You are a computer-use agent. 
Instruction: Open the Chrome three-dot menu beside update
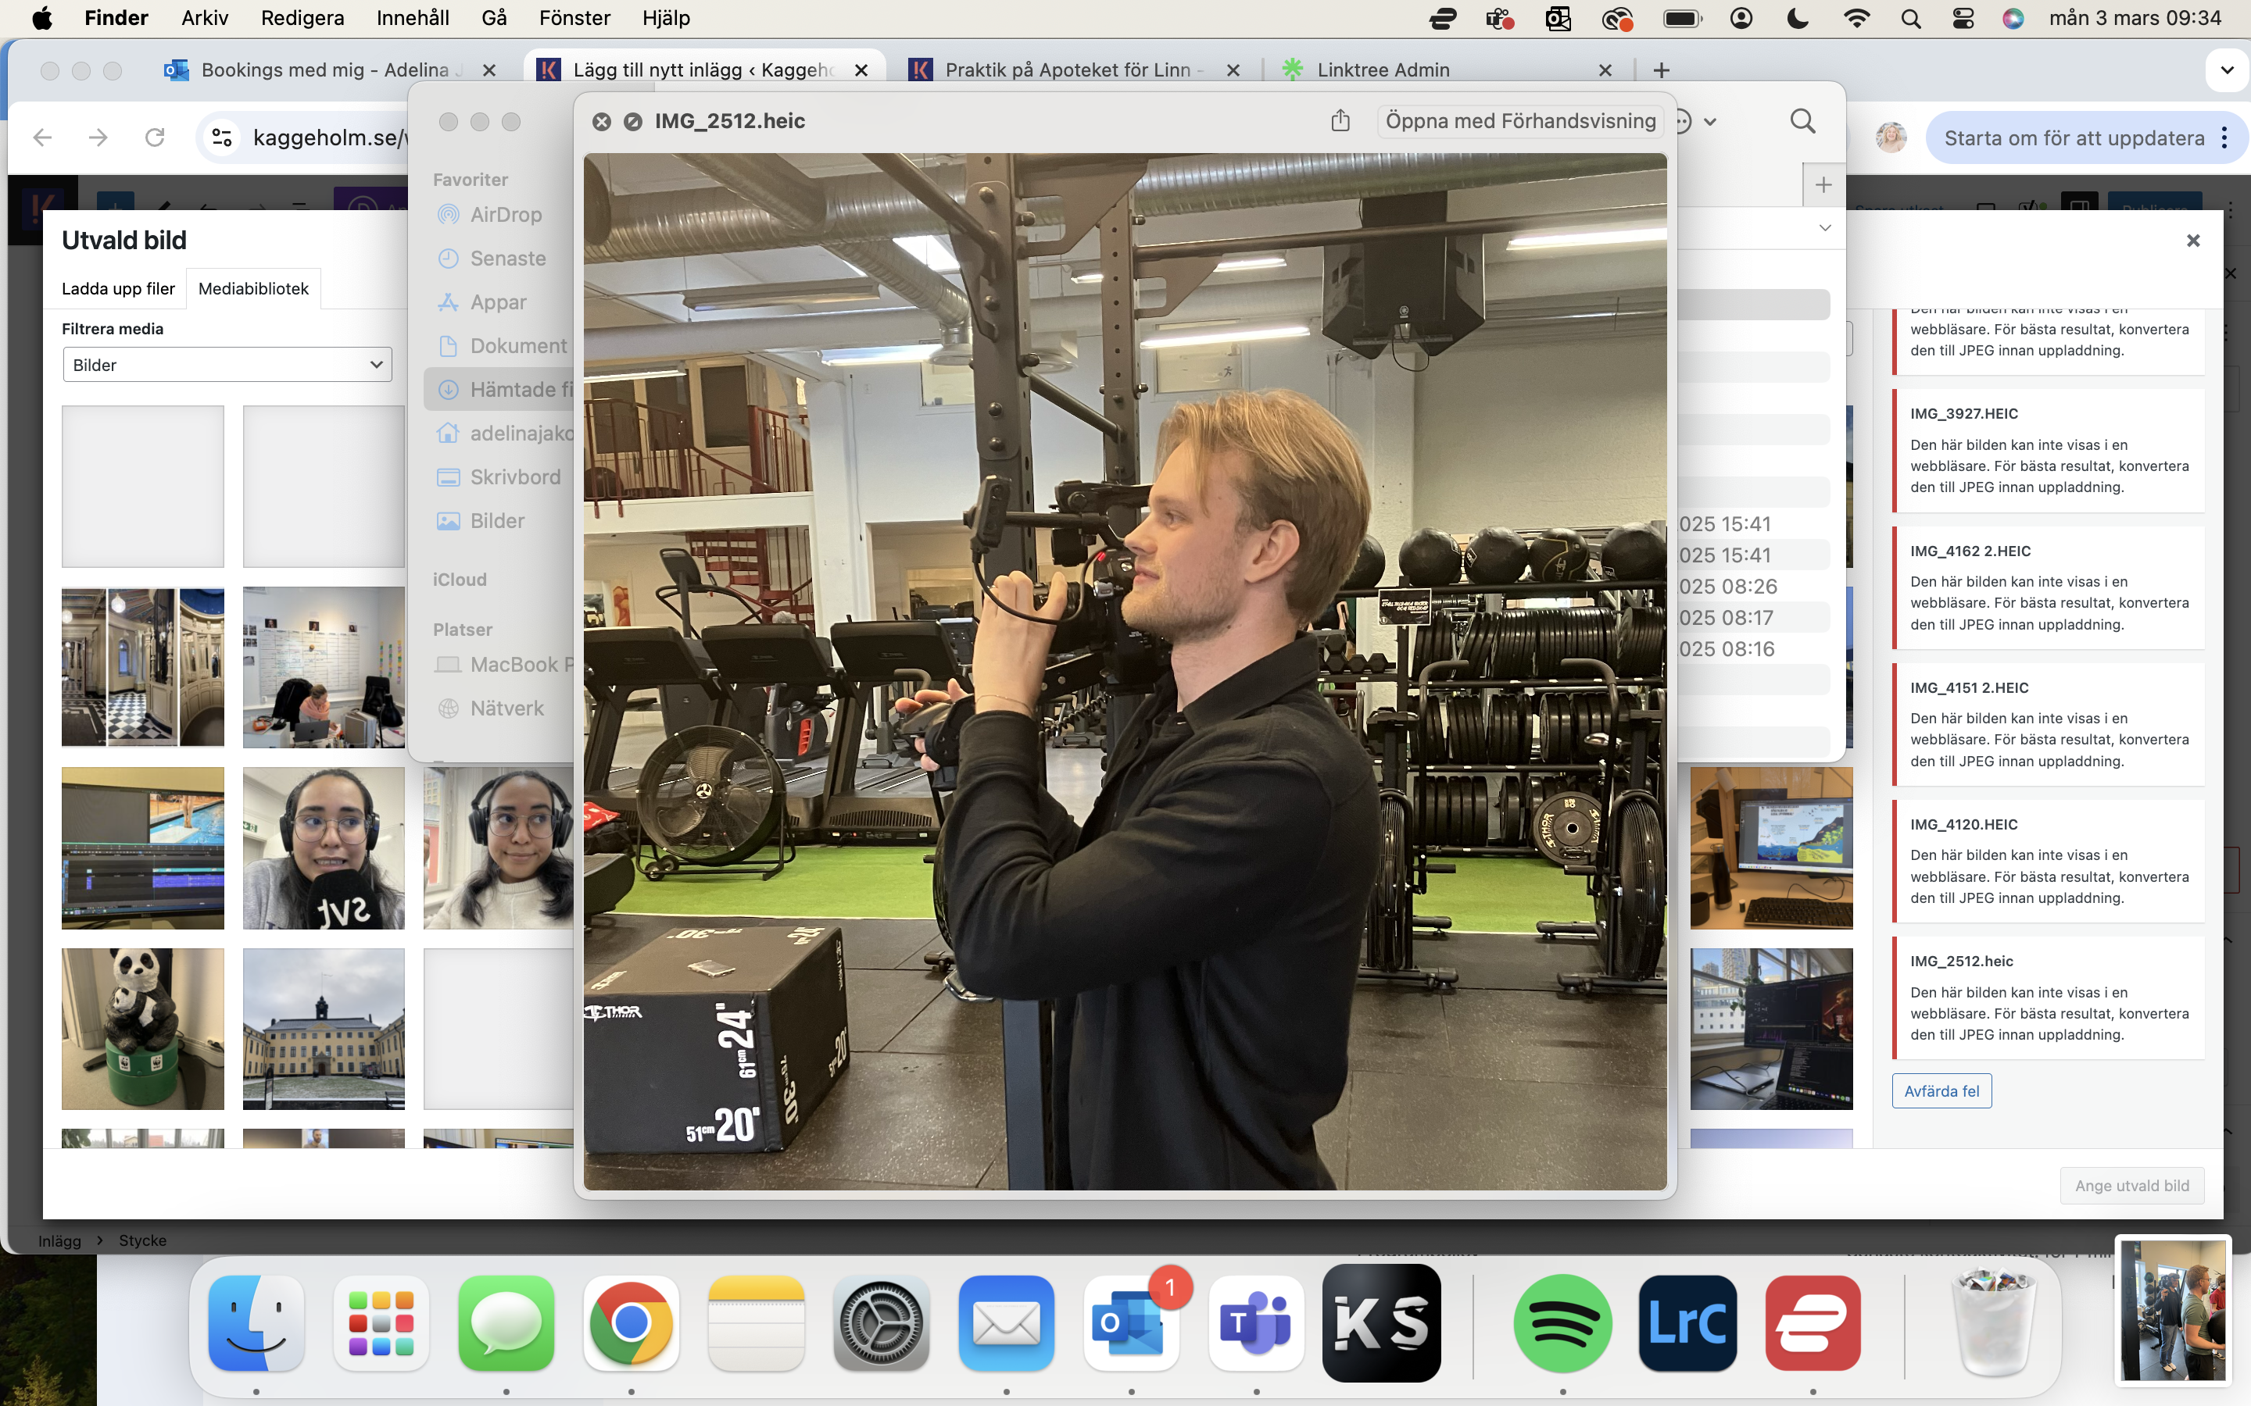coord(2224,137)
